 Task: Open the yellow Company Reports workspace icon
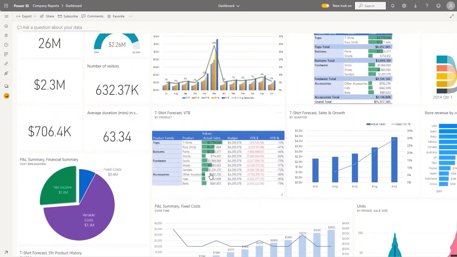tap(6, 96)
